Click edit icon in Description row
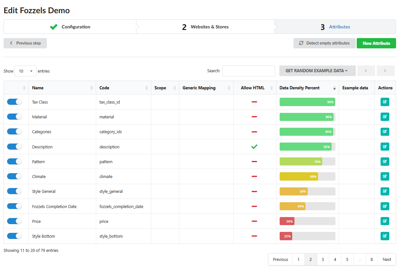Viewport: 398px width, 268px height. point(385,147)
